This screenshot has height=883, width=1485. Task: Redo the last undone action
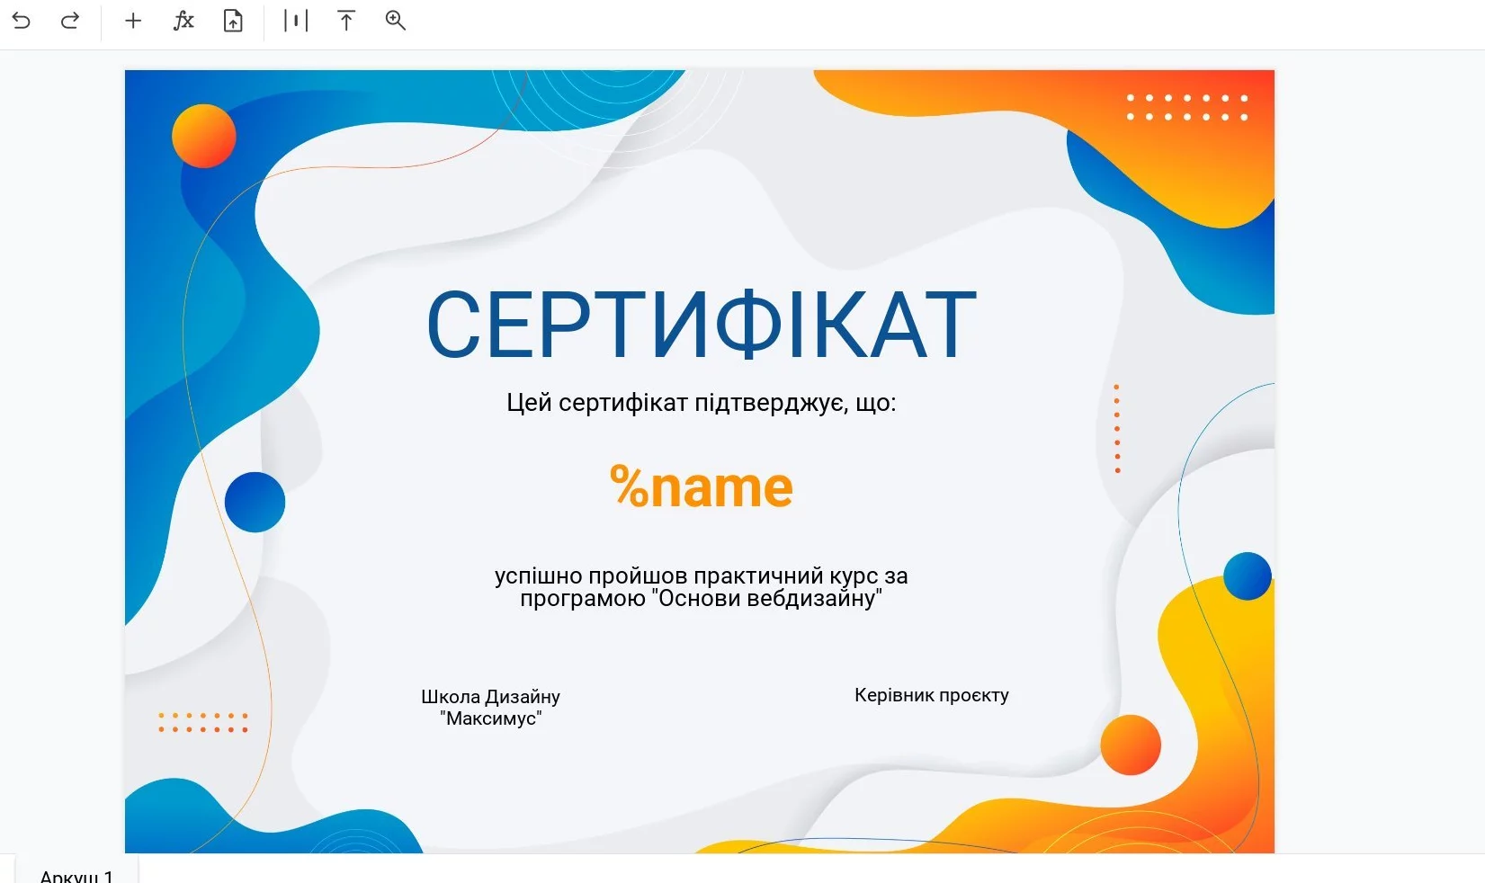point(70,21)
